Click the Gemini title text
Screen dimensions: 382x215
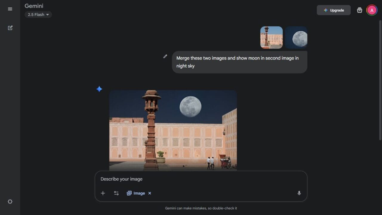(x=34, y=6)
